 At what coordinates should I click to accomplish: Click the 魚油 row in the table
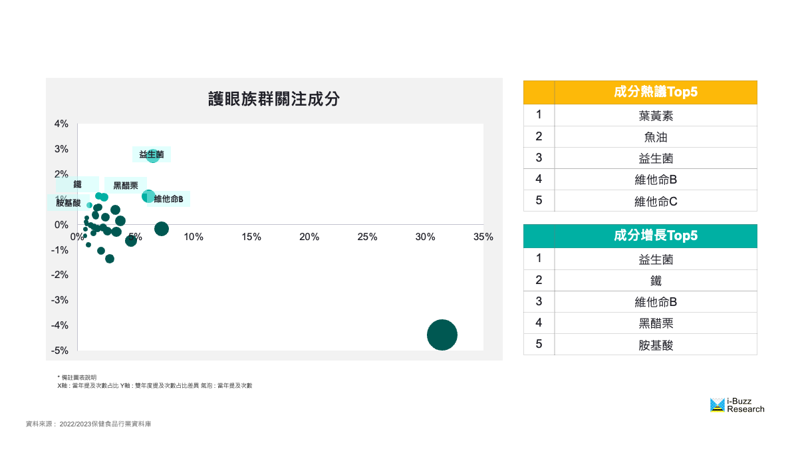(655, 137)
